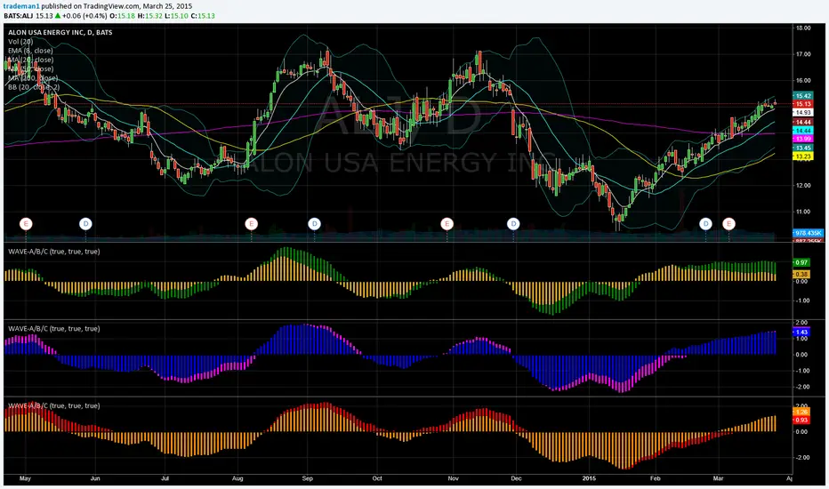
Task: Click the TradingView.com publication text
Action: point(111,6)
